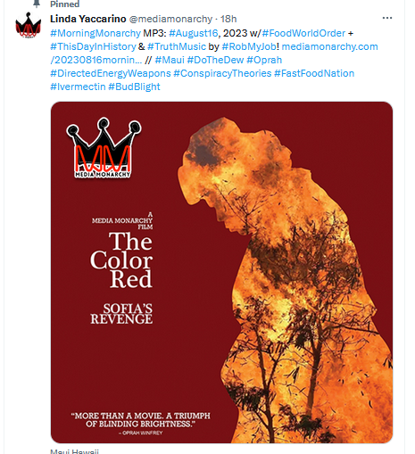This screenshot has width=415, height=454.
Task: Open the #DoTheDew hashtag
Action: [x=215, y=60]
